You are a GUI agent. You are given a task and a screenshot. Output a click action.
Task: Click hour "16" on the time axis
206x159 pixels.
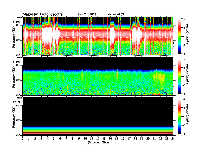tap(123, 138)
